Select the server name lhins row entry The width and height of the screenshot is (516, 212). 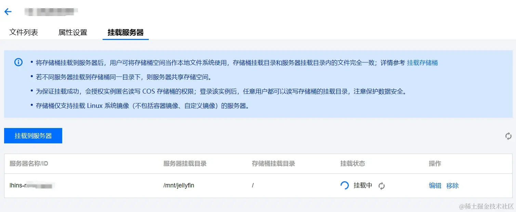pyautogui.click(x=31, y=185)
